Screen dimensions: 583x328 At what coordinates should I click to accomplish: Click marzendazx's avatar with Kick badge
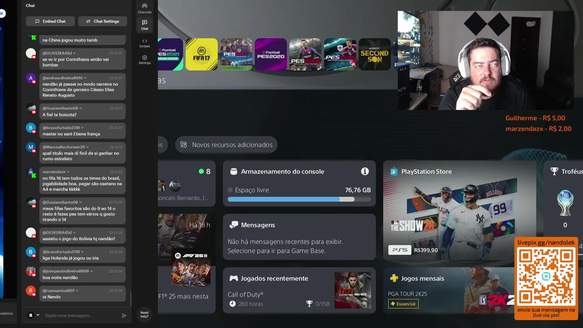[31, 172]
